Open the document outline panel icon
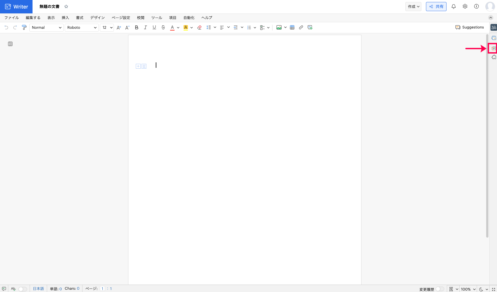Screen dimensions: 497x292 click(10, 44)
